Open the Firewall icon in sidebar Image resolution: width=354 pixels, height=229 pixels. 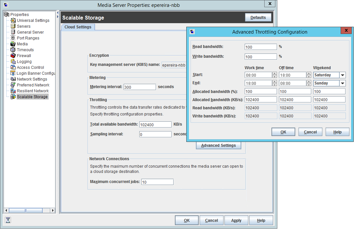tap(13, 56)
